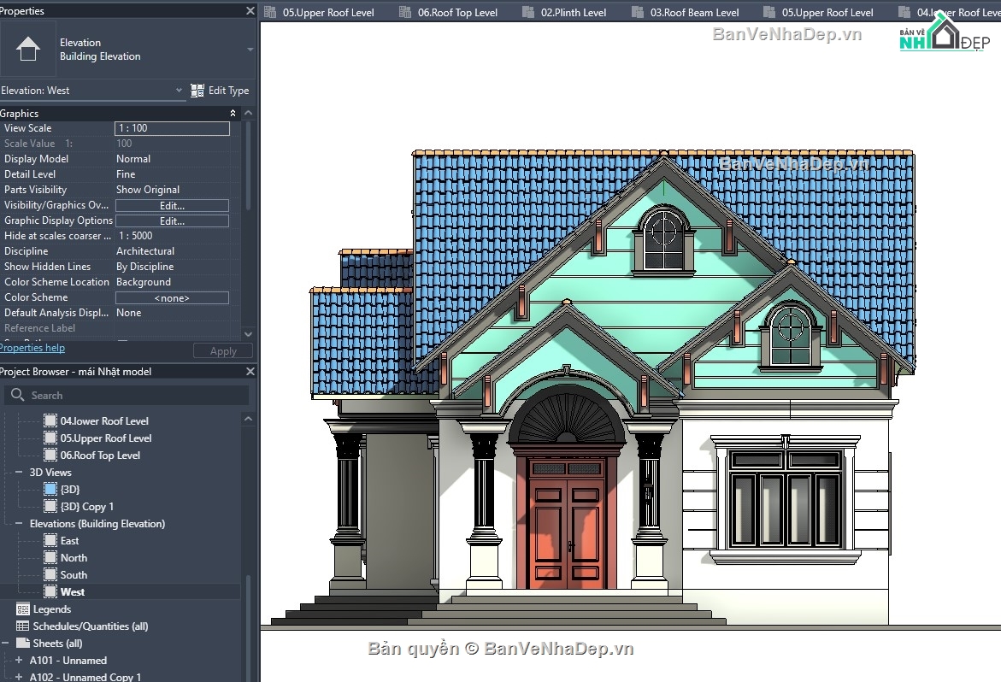Viewport: 1001px width, 682px height.
Task: Open the {3D} view in the tree
Action: (70, 490)
